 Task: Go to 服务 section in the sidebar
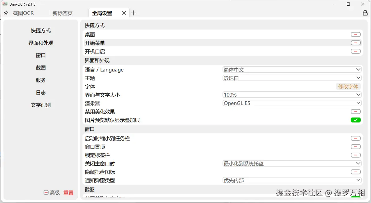(41, 80)
